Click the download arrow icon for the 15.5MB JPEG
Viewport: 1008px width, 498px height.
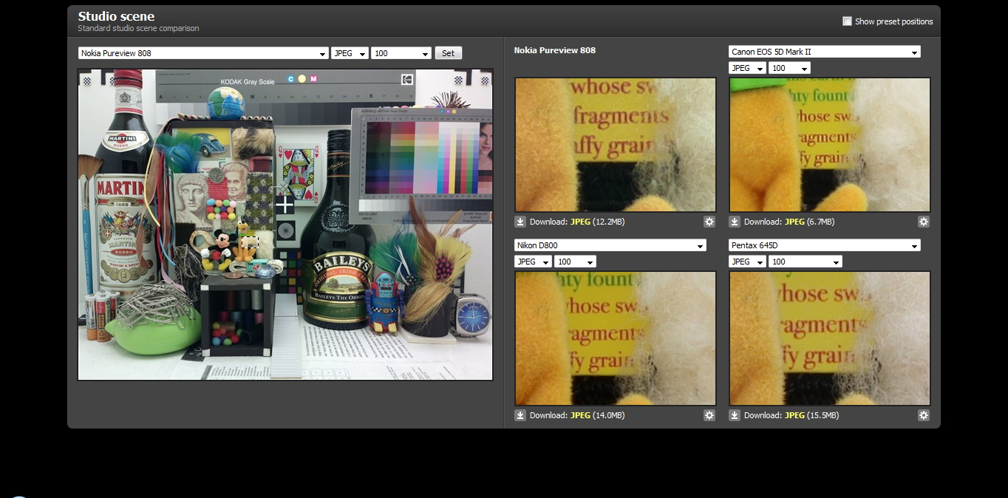[735, 415]
